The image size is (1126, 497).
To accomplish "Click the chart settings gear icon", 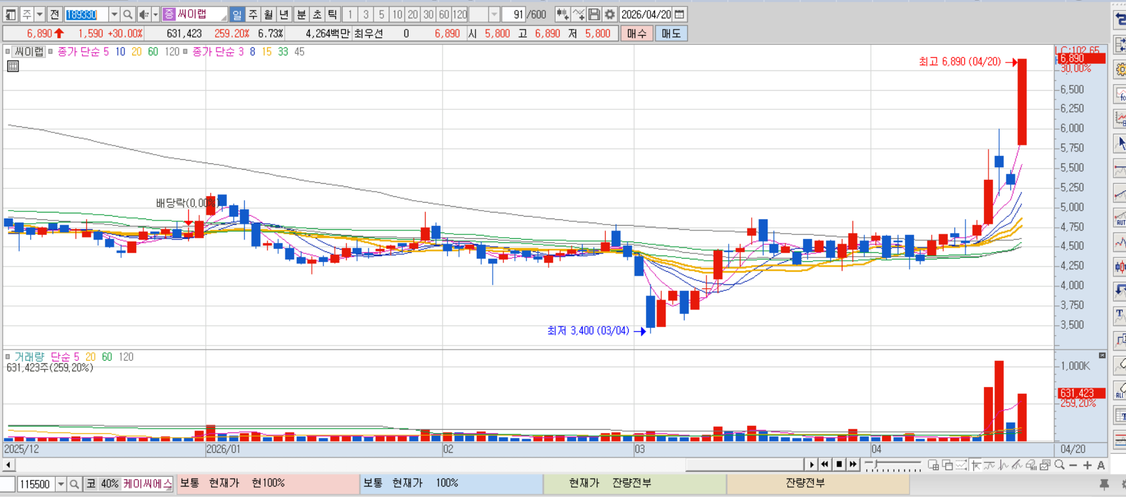I will [610, 14].
